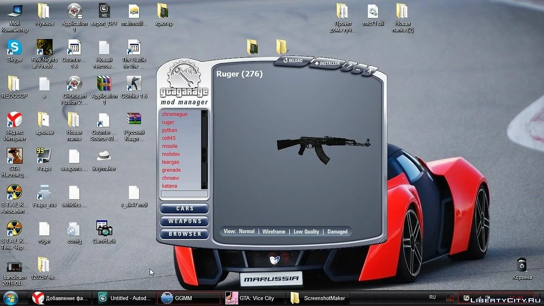Select katana in the weapon list
Screen dimensions: 544x306
[170, 186]
